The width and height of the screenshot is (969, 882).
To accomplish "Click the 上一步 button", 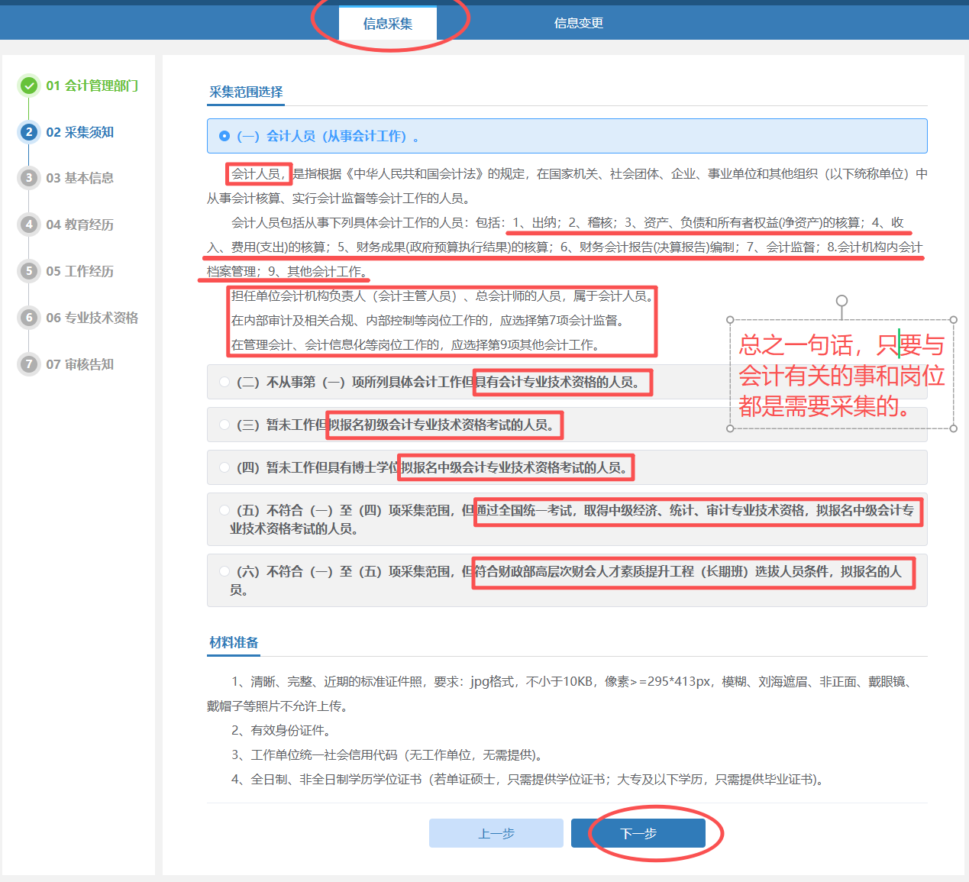I will click(496, 833).
